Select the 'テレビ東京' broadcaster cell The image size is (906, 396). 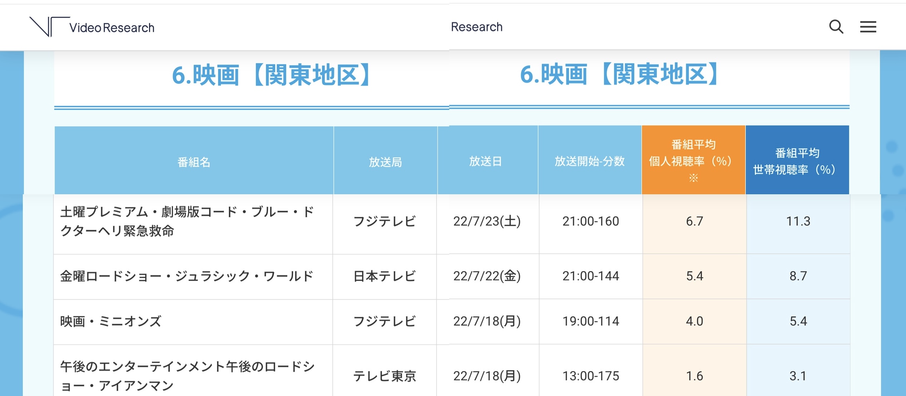point(385,376)
